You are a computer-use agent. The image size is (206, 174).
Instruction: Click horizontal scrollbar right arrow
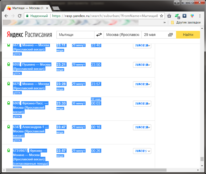(198, 170)
